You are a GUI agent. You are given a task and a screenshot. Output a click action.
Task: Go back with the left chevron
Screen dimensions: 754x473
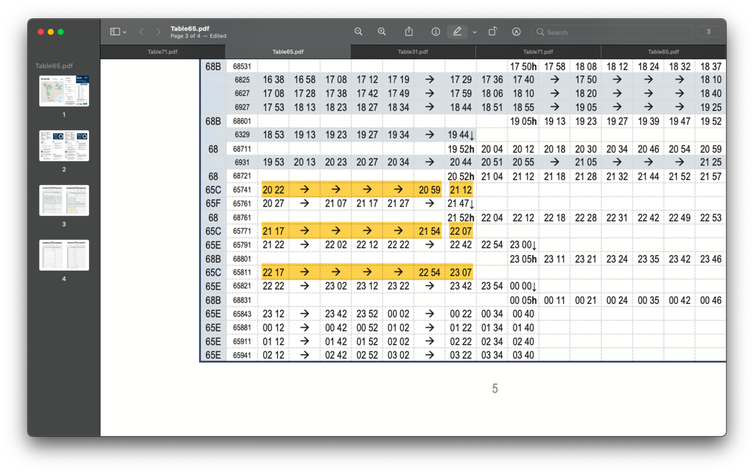coord(141,32)
